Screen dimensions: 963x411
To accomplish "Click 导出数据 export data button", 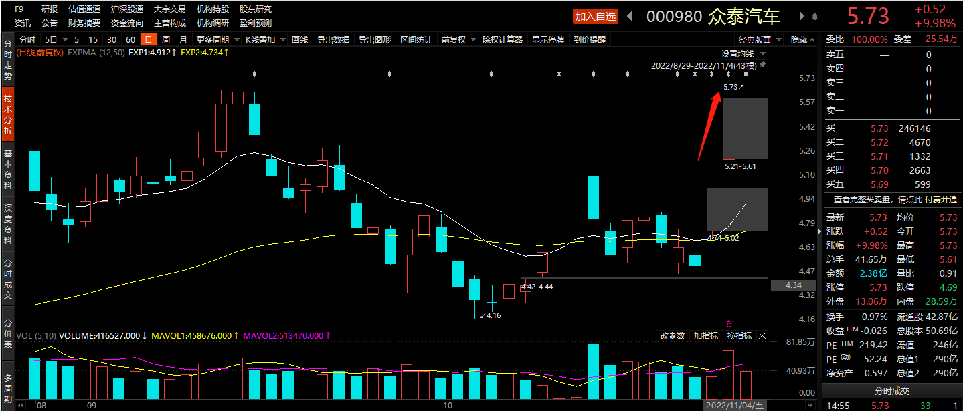I will click(x=333, y=40).
